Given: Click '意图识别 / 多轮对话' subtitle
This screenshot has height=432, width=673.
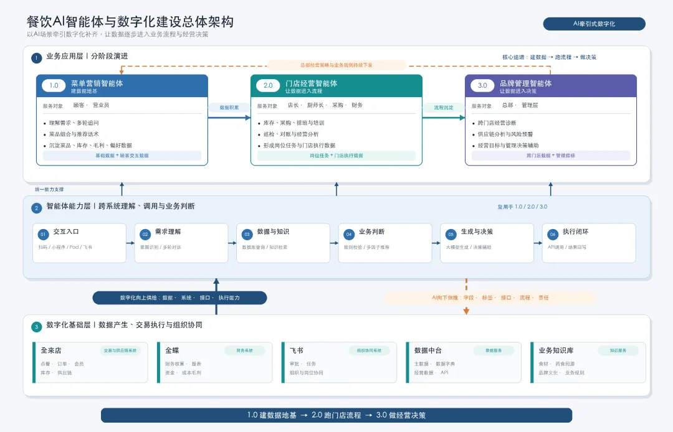Looking at the screenshot, I should (x=161, y=247).
